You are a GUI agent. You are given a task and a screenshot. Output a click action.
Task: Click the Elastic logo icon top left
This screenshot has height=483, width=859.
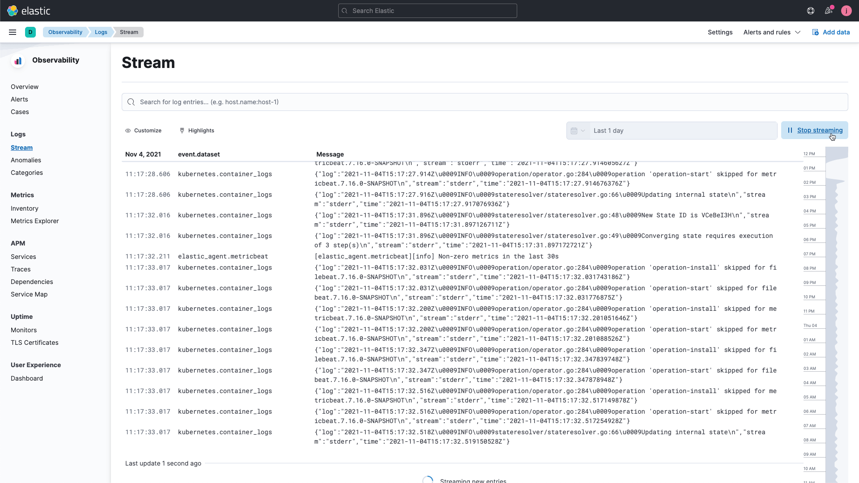coord(13,11)
